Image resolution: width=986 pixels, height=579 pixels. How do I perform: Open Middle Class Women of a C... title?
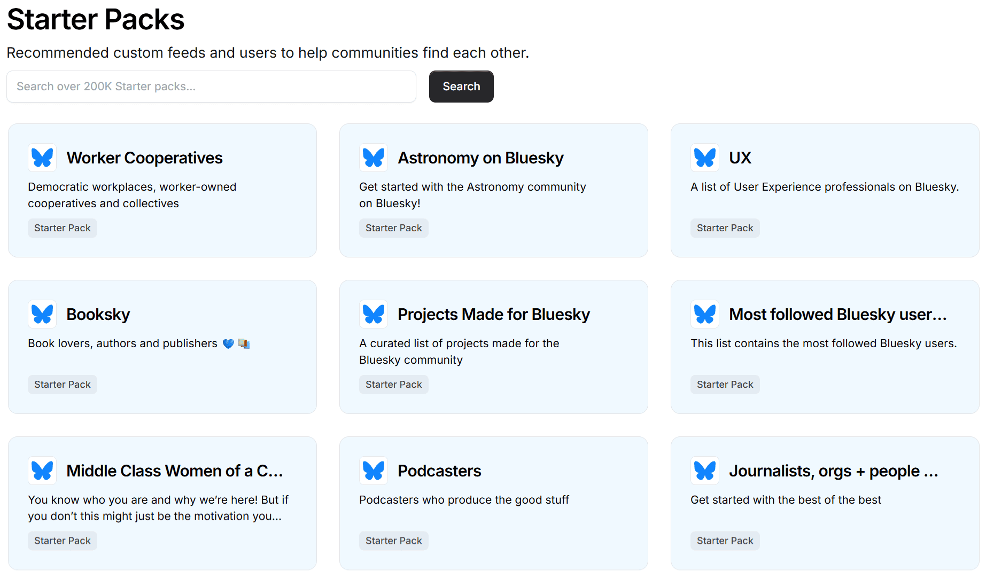click(x=174, y=471)
